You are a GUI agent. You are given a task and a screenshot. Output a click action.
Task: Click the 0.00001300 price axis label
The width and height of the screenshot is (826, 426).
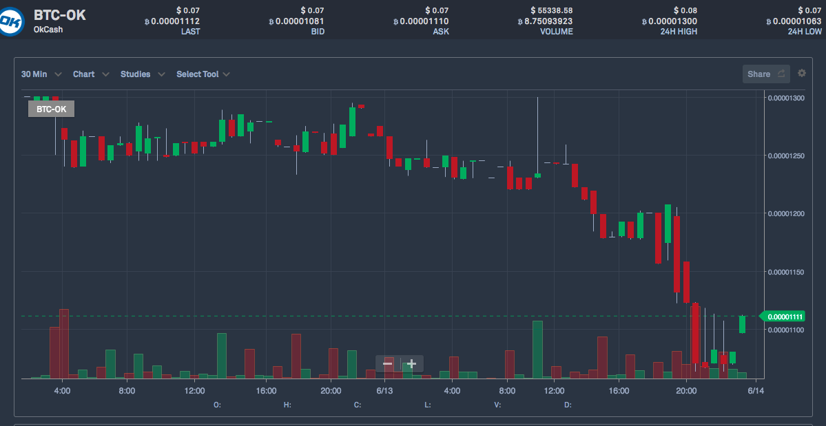[x=786, y=98]
